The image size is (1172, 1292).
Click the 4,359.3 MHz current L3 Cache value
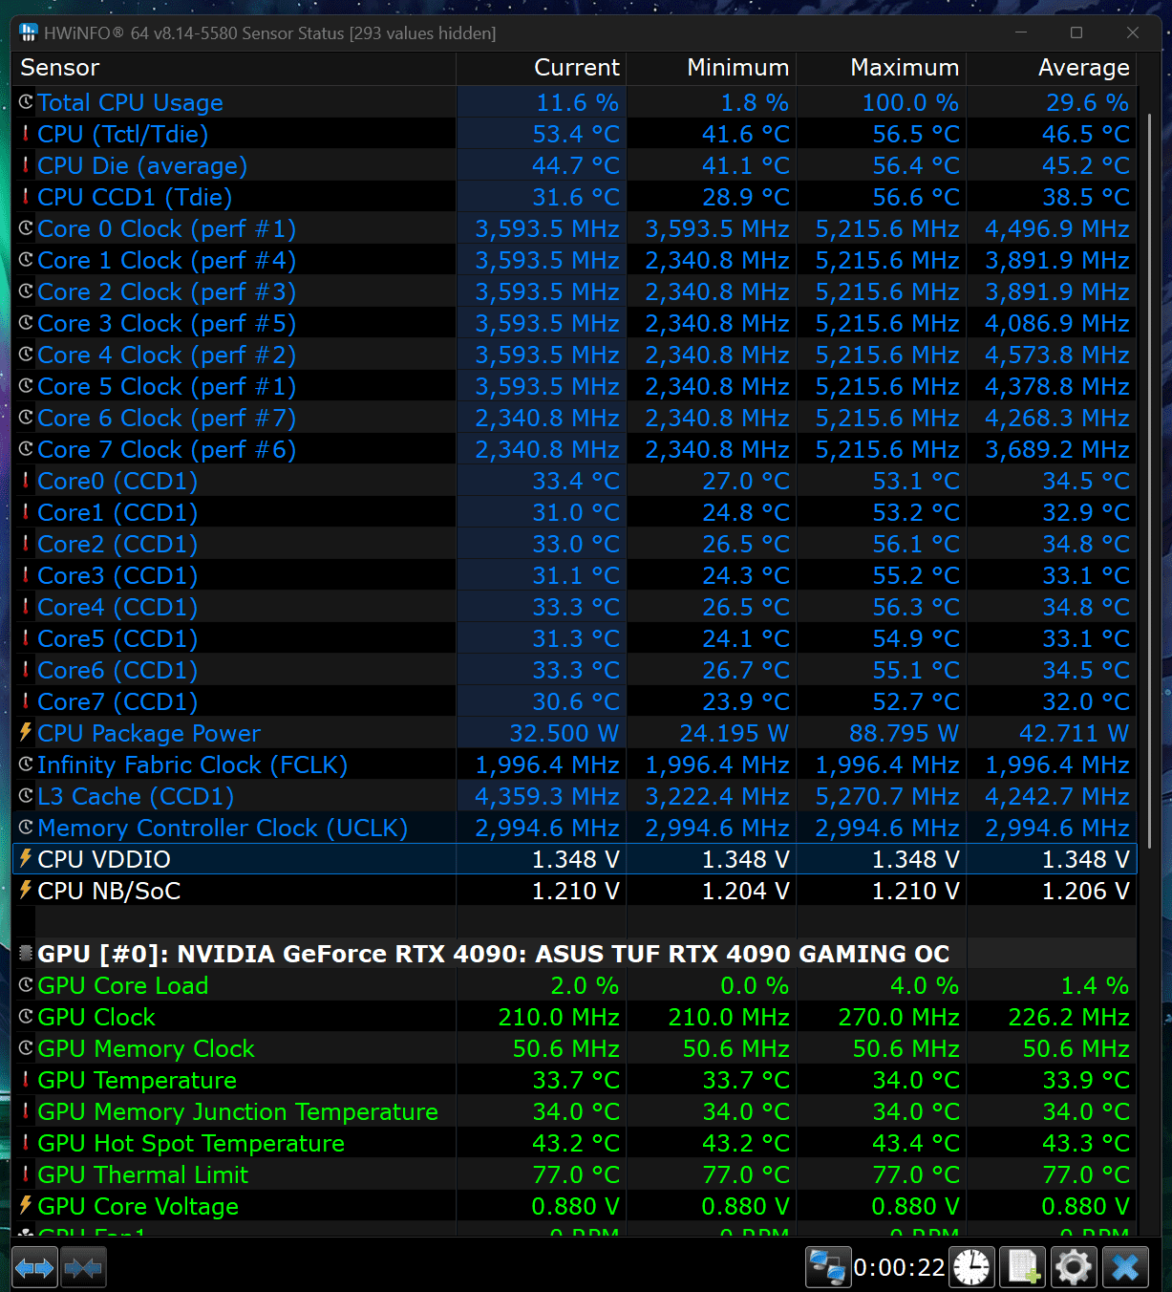547,796
